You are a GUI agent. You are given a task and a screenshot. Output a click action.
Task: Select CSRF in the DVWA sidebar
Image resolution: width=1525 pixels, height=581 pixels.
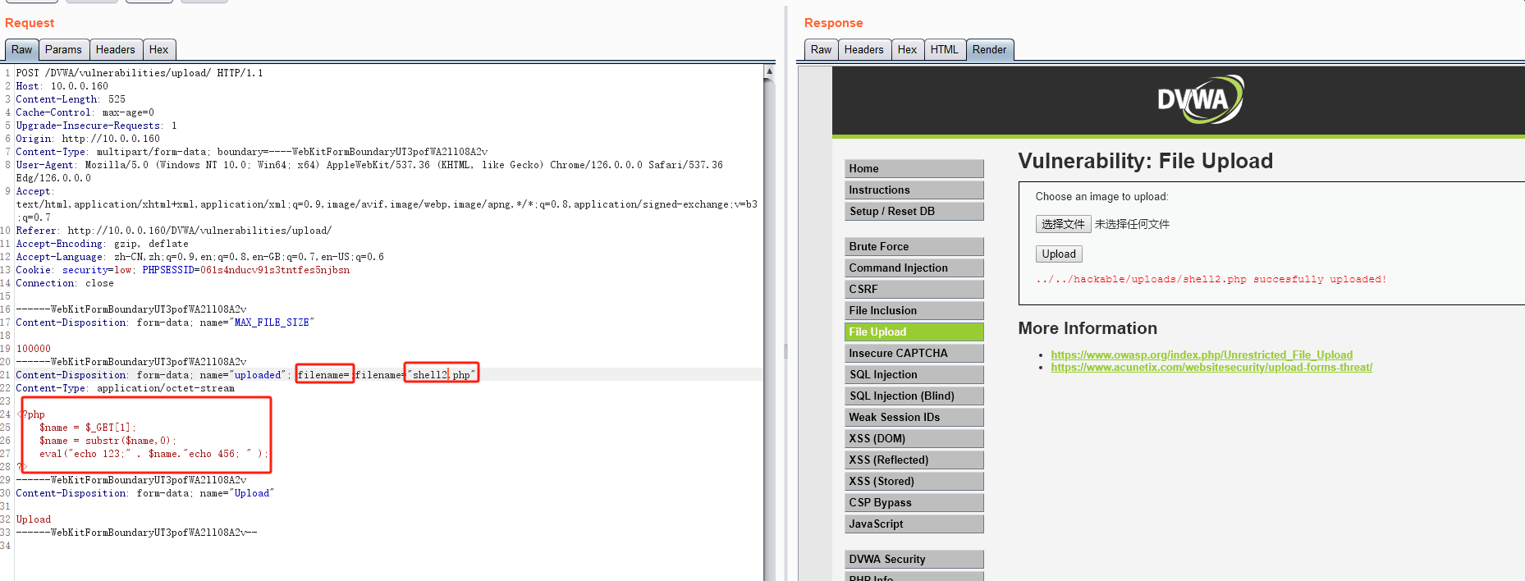pyautogui.click(x=914, y=289)
